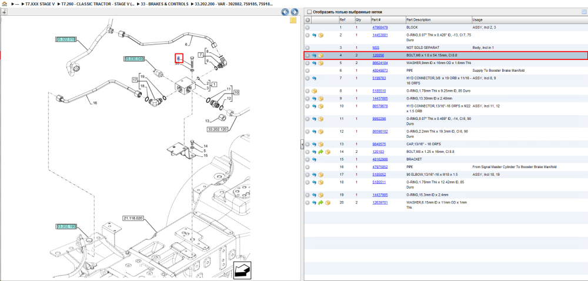Viewport: 588px width, 281px height.
Task: Click the small grid icon at the parts panel's top right
Action: (583, 12)
